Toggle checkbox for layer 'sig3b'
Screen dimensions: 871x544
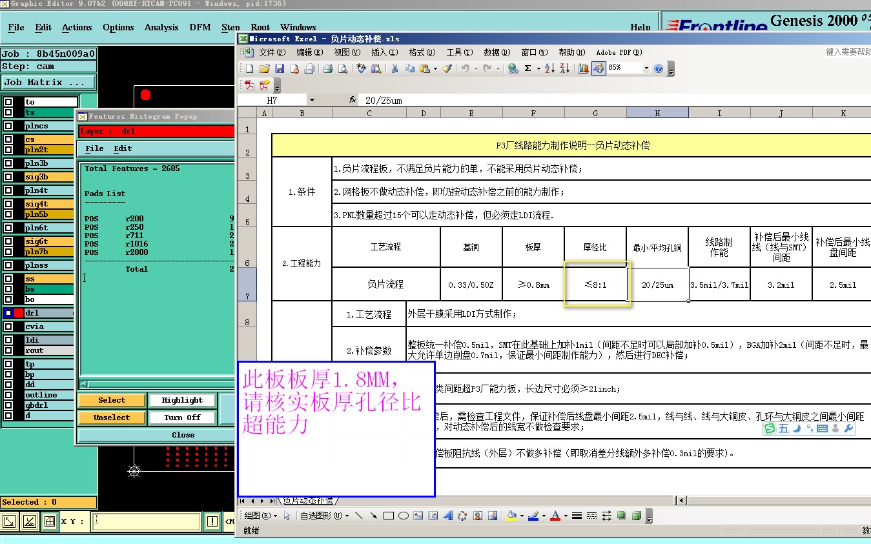[8, 177]
